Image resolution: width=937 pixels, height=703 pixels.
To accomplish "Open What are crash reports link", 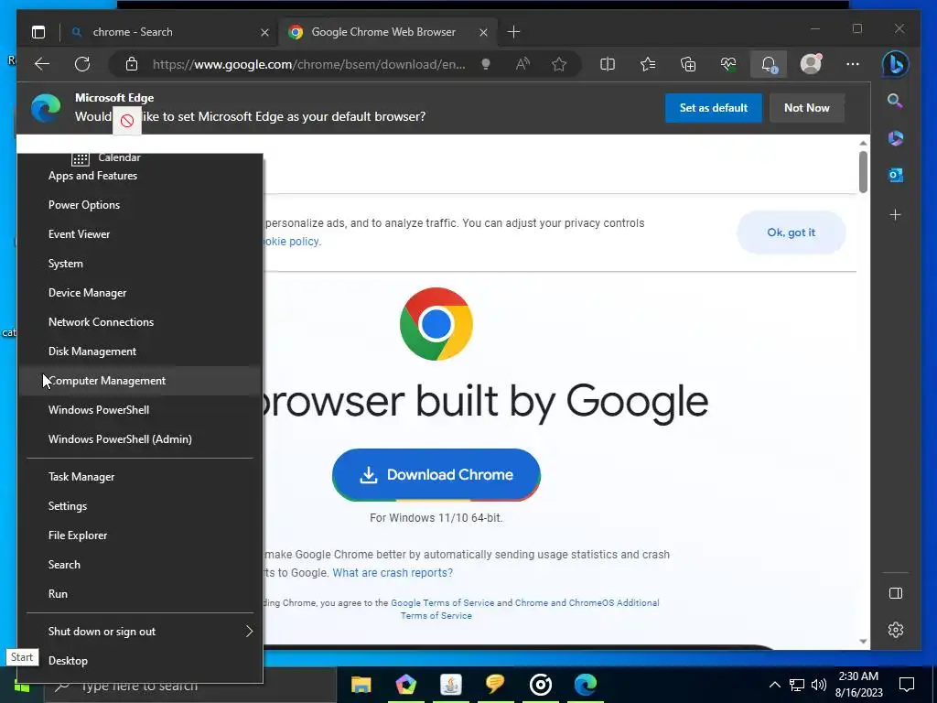I will tap(393, 573).
